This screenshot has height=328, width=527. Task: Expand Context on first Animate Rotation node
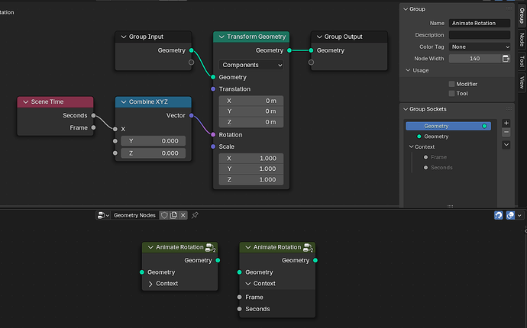click(150, 284)
